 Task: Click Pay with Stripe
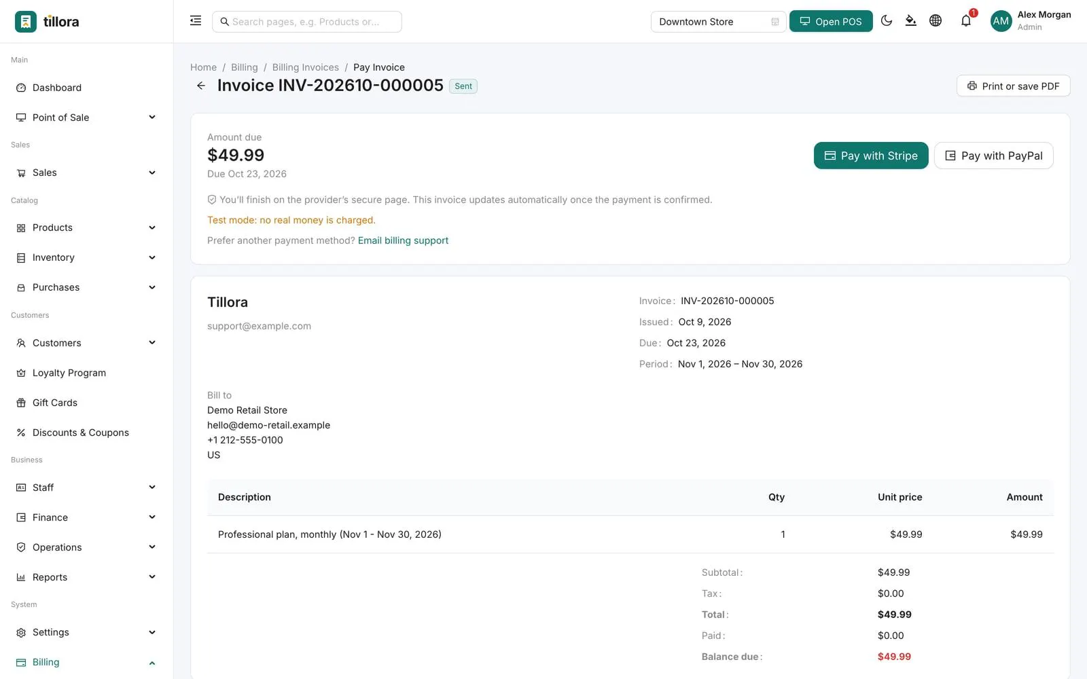[871, 155]
